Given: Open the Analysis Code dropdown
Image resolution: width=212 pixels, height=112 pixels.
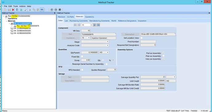Looking at the screenshot, I should coord(108,46).
